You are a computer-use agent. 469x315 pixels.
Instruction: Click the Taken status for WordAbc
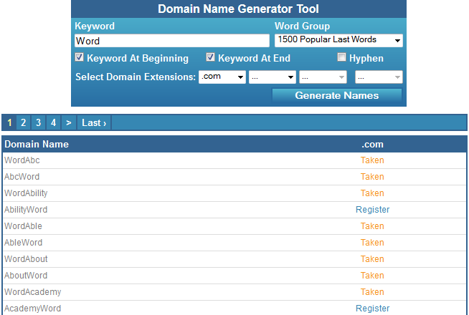tap(372, 160)
